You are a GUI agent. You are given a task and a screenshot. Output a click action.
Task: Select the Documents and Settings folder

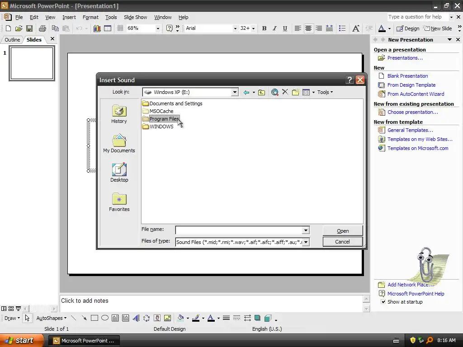click(x=172, y=103)
